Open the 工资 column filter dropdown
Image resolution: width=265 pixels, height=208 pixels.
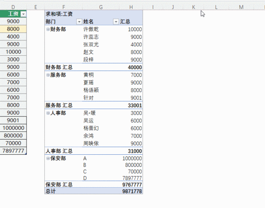tap(23, 14)
